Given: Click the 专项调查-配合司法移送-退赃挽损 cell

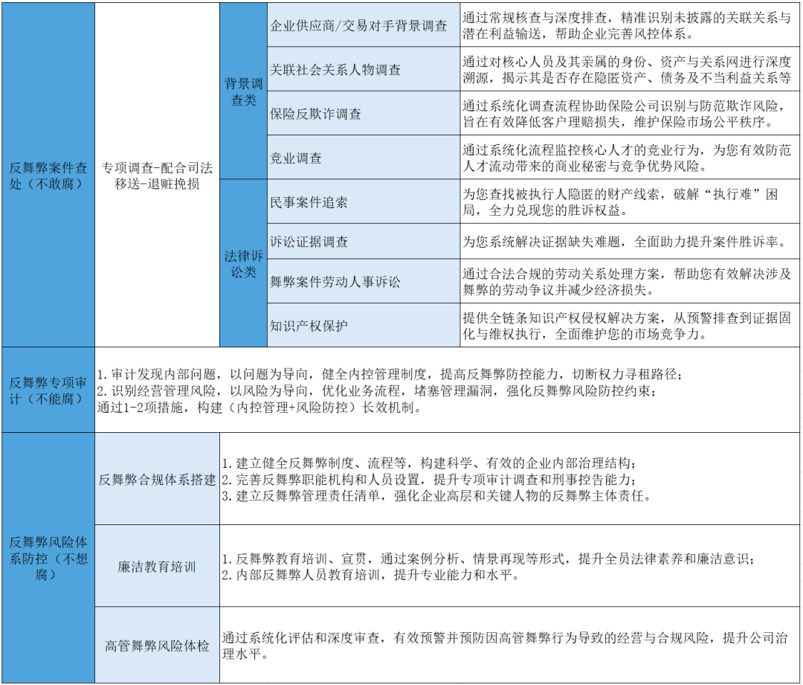Looking at the screenshot, I should coord(157,176).
